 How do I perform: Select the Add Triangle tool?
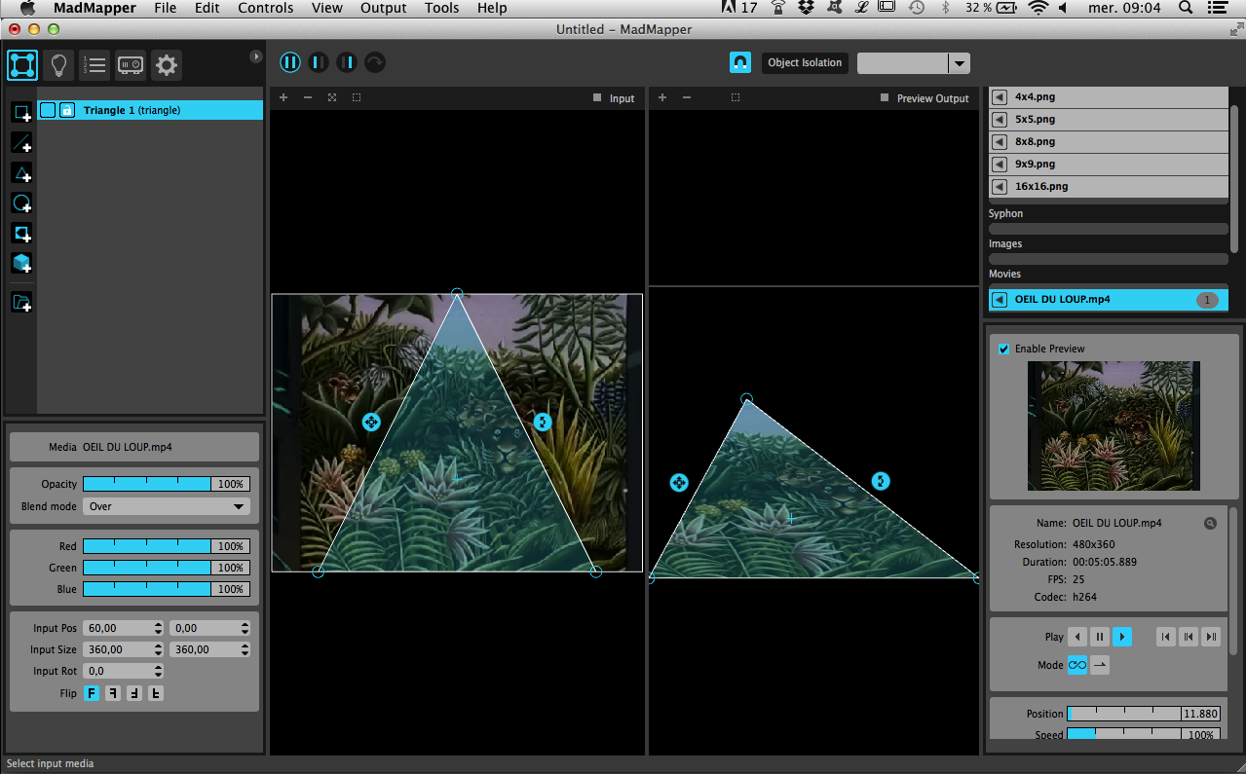[x=21, y=173]
